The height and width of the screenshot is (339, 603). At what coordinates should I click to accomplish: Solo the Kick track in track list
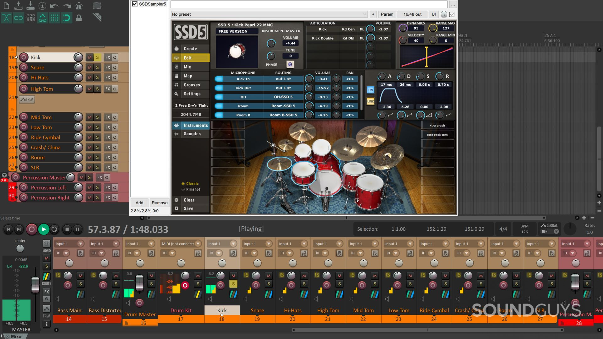97,57
